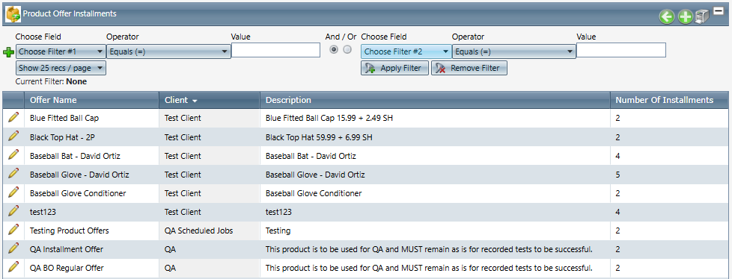This screenshot has width=732, height=279.
Task: Click edit pencil for QA Installment Offer
Action: click(x=13, y=248)
